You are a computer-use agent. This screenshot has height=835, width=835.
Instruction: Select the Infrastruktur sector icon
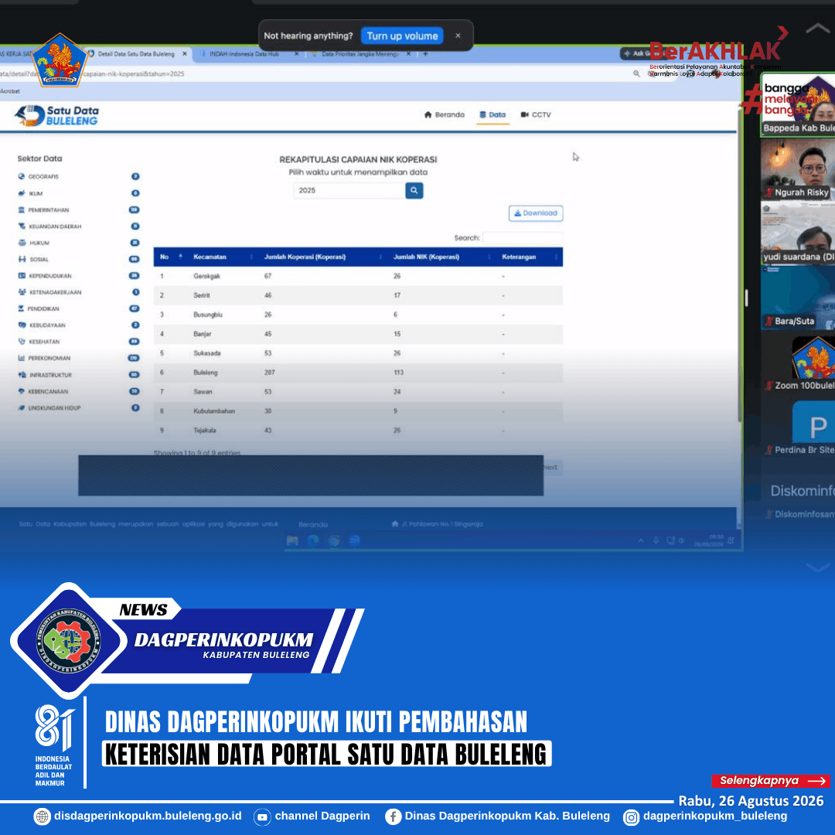click(x=22, y=375)
